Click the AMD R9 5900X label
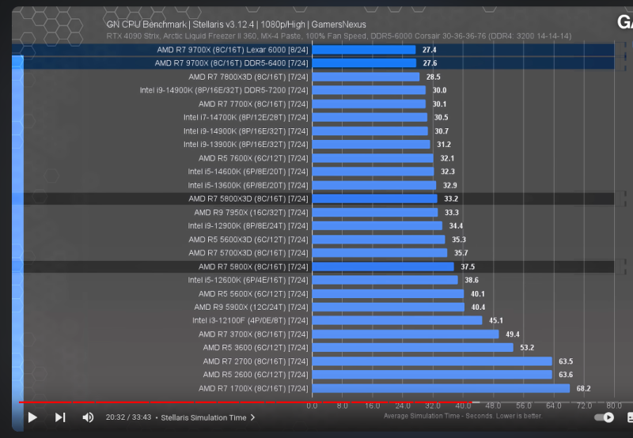The width and height of the screenshot is (633, 438). click(251, 307)
